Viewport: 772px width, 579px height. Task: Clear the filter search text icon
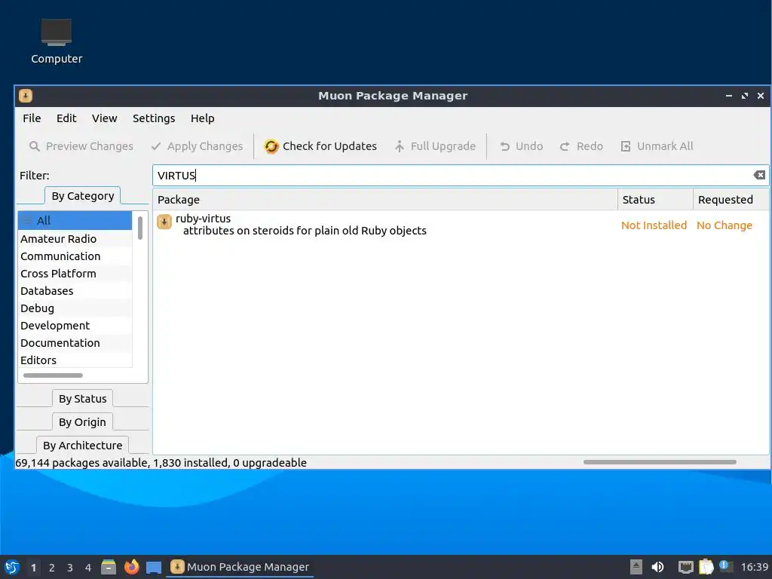pyautogui.click(x=759, y=175)
